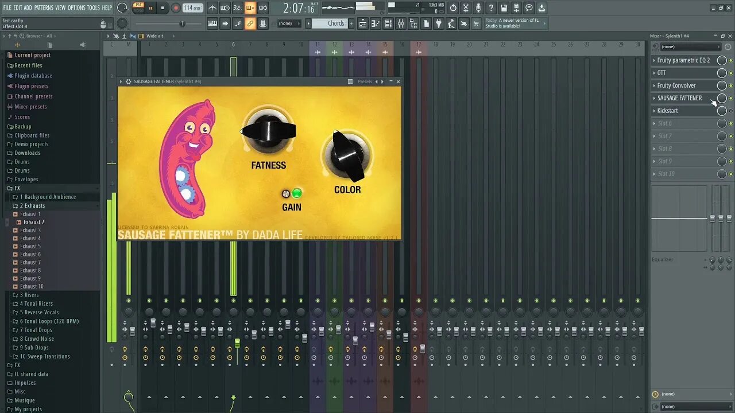This screenshot has height=413, width=735.
Task: Open the Mixer window icon
Action: point(400,24)
